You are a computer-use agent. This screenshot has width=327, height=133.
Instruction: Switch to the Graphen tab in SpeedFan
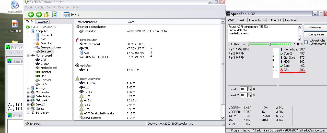pos(290,20)
